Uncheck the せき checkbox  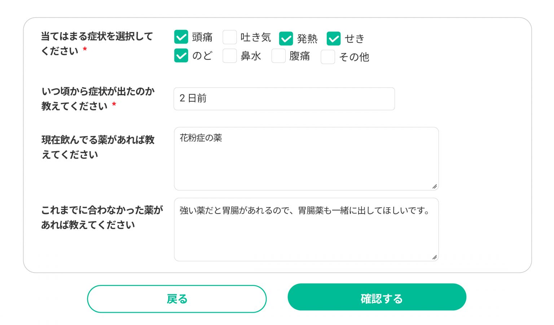(x=334, y=39)
